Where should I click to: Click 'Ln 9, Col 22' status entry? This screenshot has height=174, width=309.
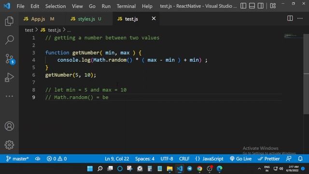[x=117, y=159]
